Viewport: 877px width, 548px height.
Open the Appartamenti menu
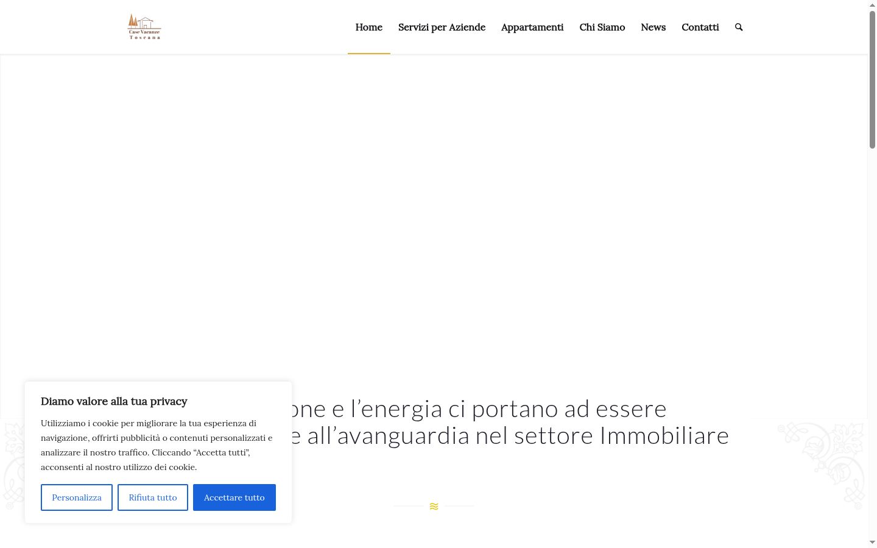click(532, 27)
